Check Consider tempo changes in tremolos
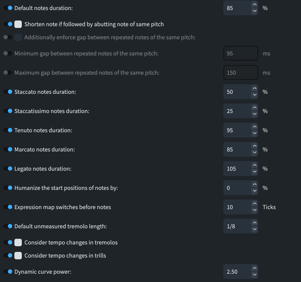 (x=18, y=242)
